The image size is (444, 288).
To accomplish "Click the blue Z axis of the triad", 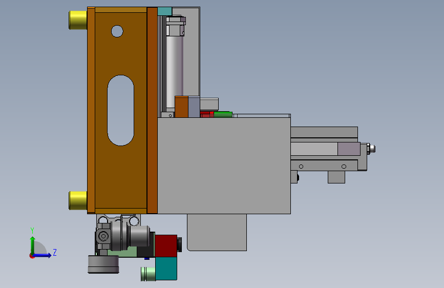I will 43,255.
